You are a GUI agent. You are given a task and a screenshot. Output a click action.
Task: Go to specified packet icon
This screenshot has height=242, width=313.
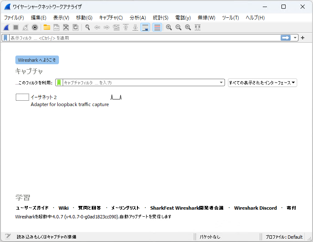116,27
